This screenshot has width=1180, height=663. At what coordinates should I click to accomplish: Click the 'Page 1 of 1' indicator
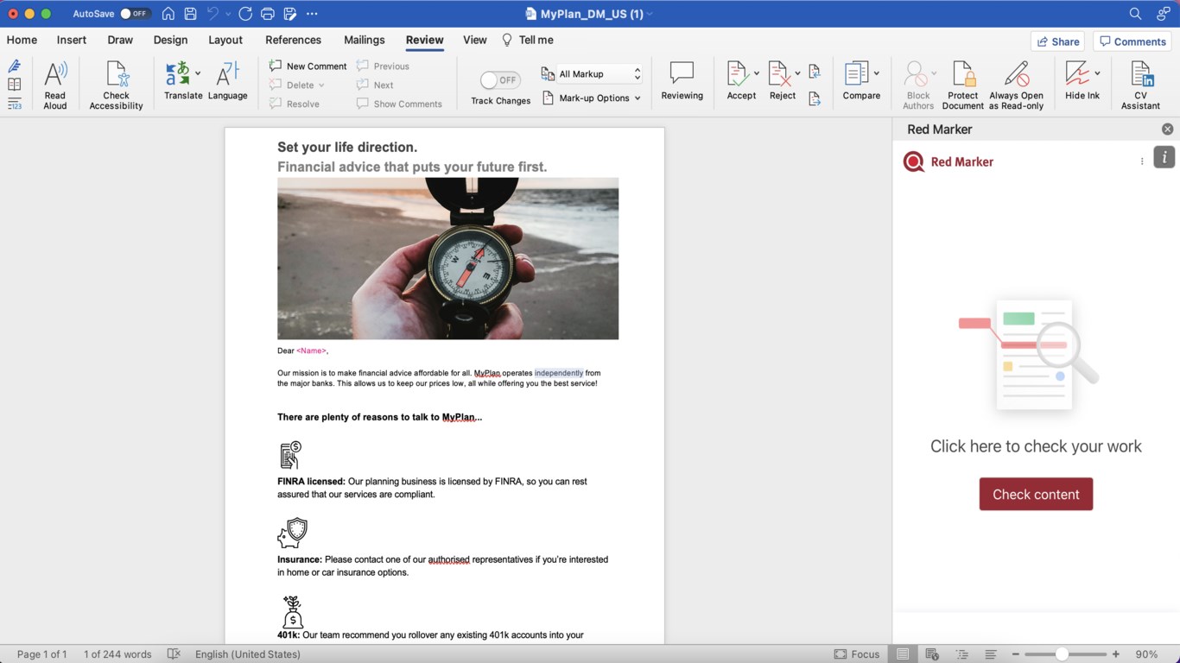(41, 654)
